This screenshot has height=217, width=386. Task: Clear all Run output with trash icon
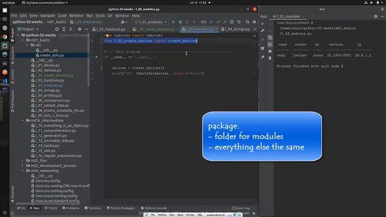[x=270, y=58]
